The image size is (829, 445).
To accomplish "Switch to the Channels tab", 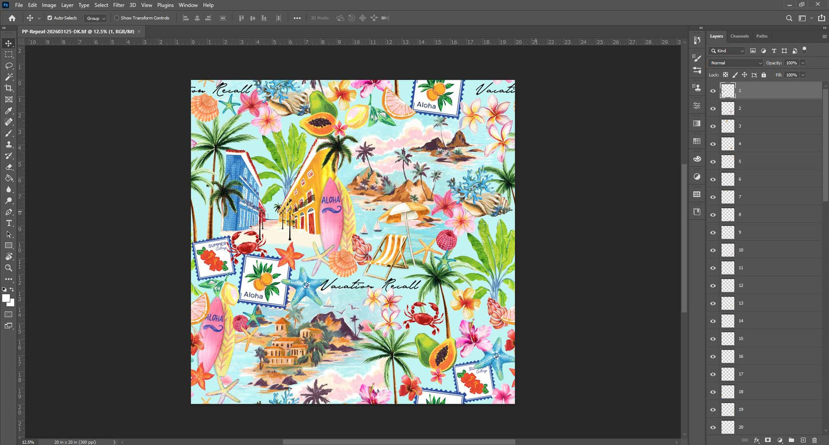I will 740,36.
